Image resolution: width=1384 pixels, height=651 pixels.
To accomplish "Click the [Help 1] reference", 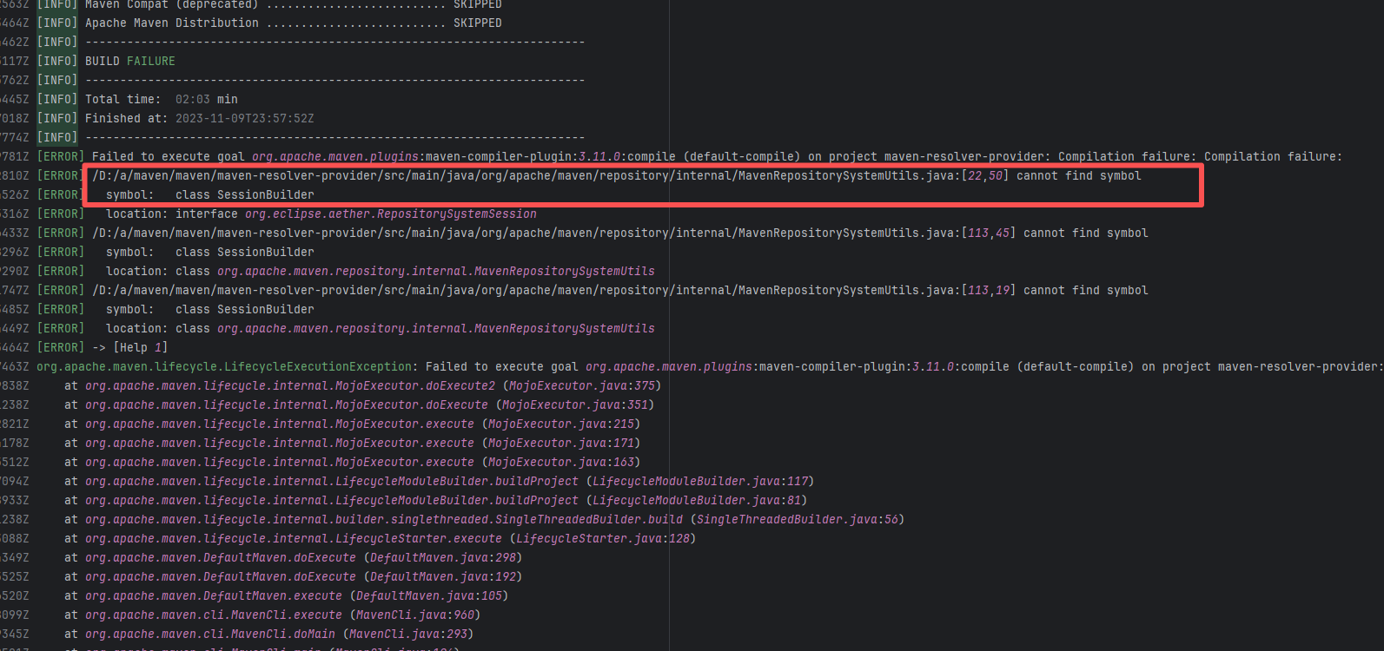I will tap(140, 348).
